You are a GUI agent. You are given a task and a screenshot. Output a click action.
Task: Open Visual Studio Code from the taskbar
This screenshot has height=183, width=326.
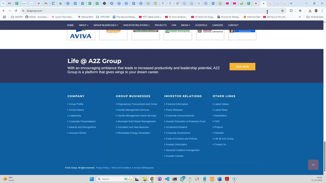tap(167, 179)
